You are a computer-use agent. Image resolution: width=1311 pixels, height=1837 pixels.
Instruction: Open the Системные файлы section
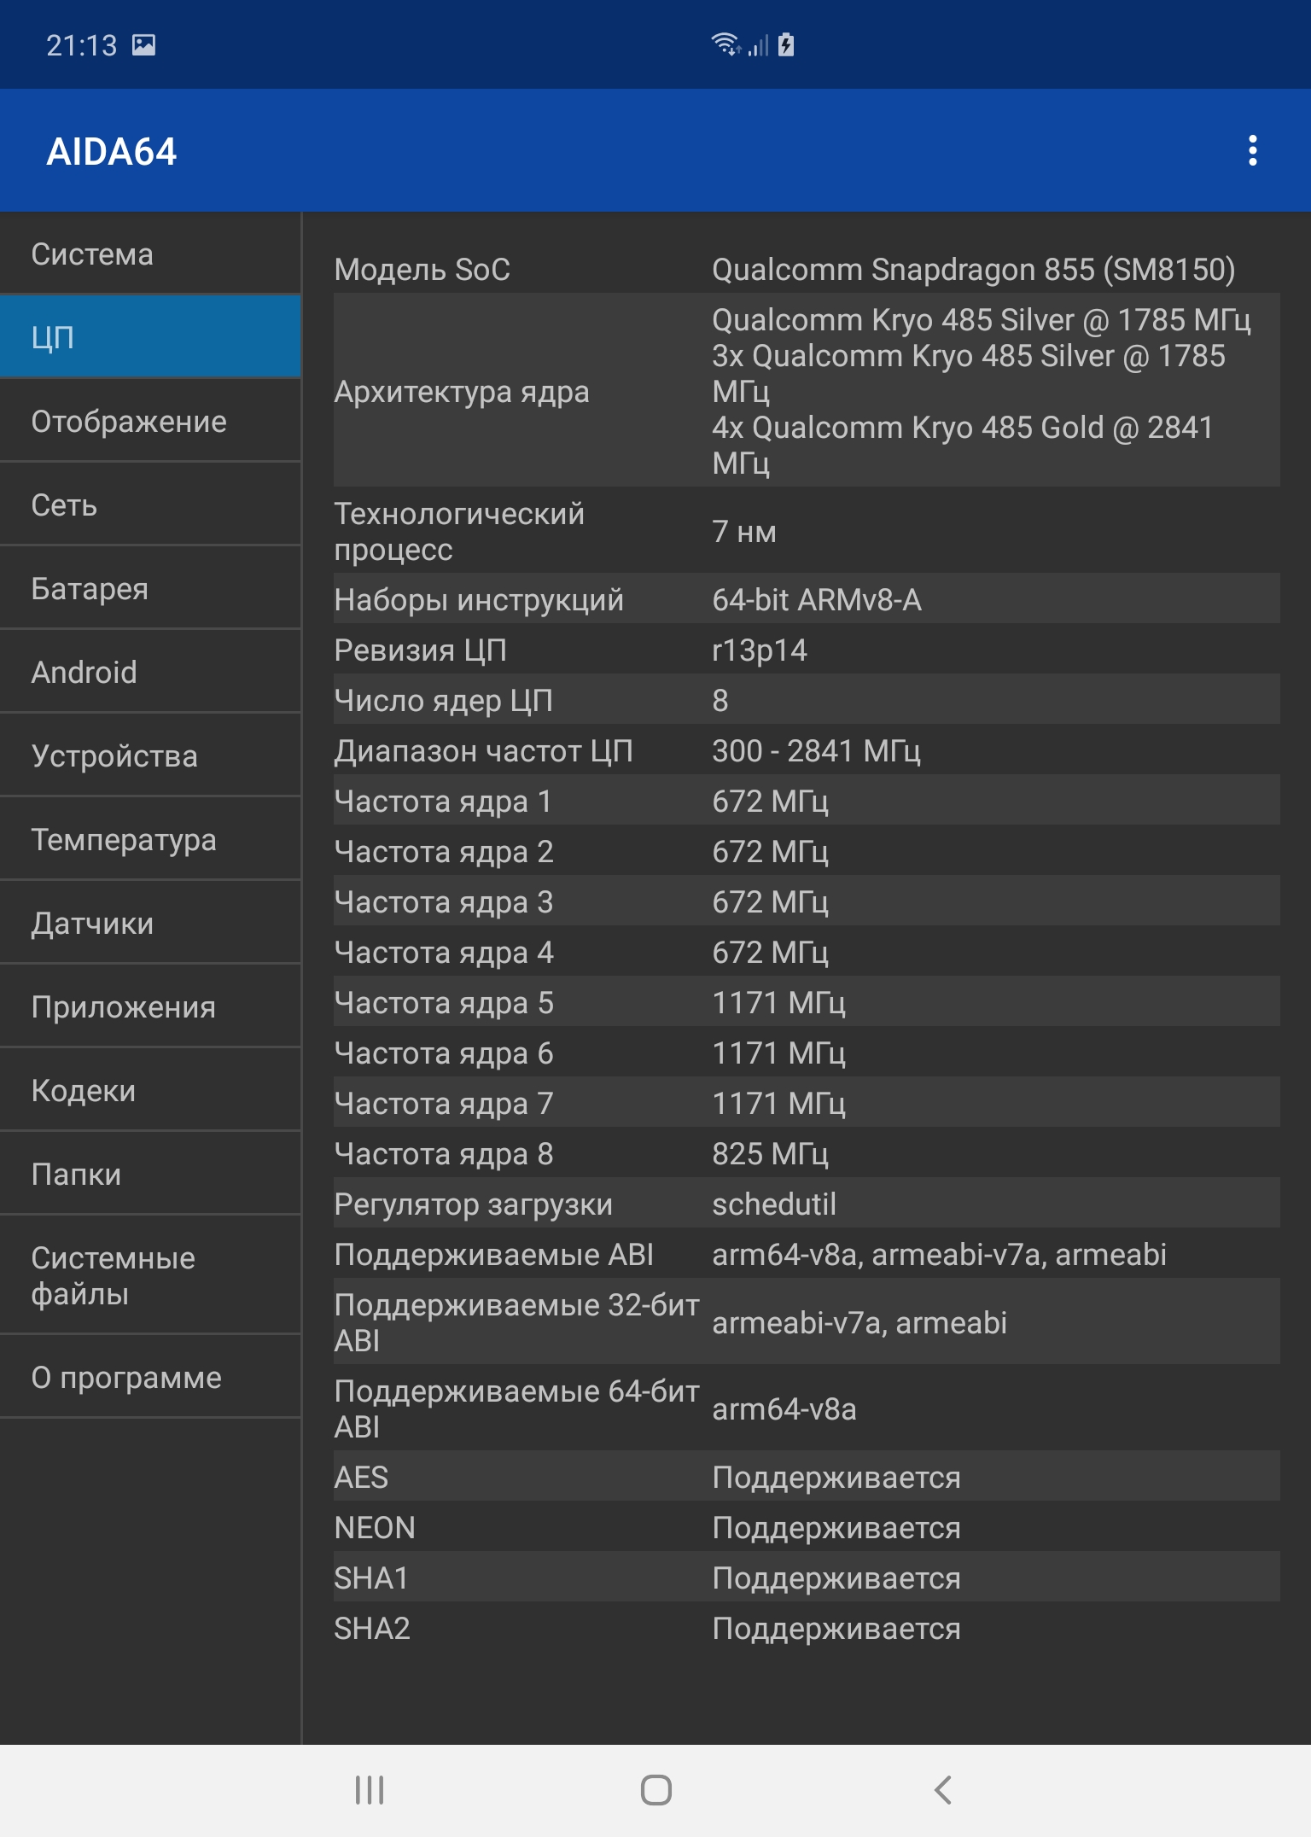150,1275
